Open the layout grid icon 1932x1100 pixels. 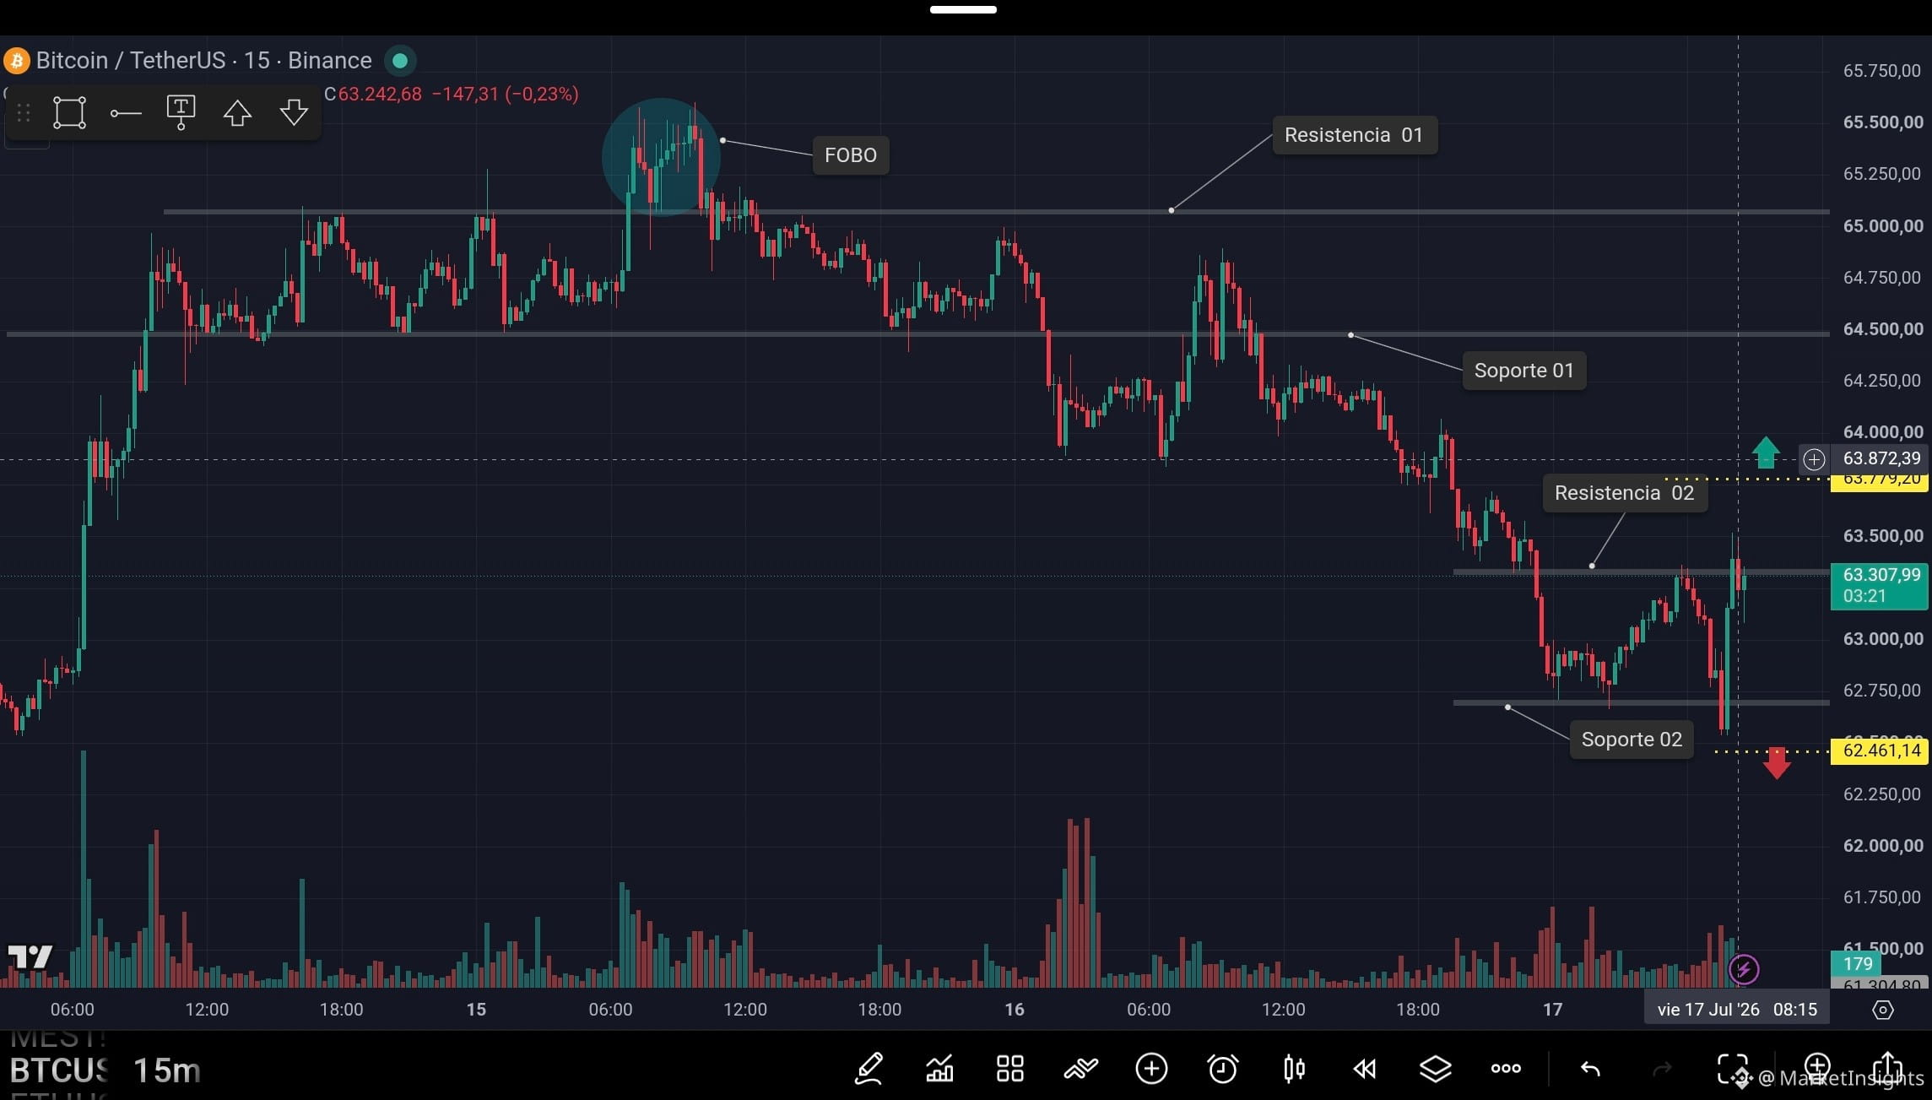tap(1009, 1069)
